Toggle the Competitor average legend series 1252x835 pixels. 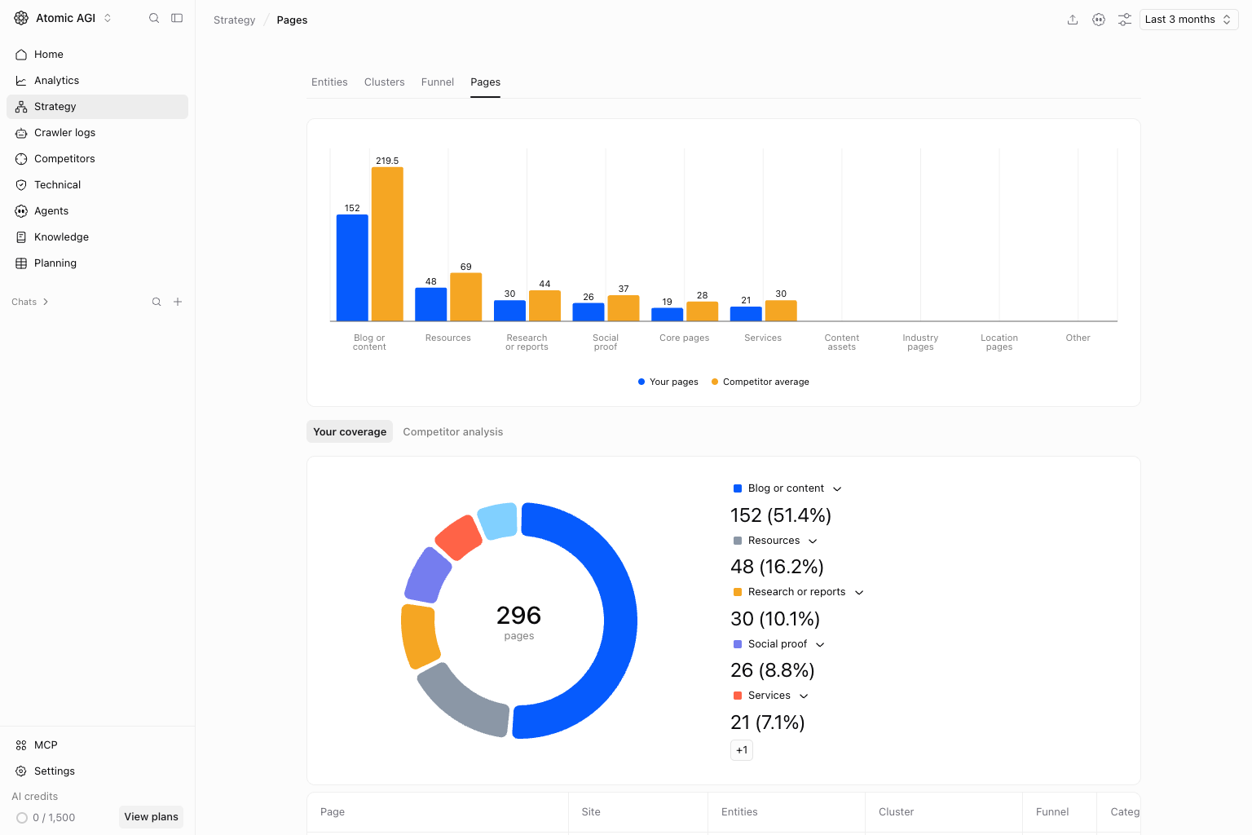(x=760, y=382)
